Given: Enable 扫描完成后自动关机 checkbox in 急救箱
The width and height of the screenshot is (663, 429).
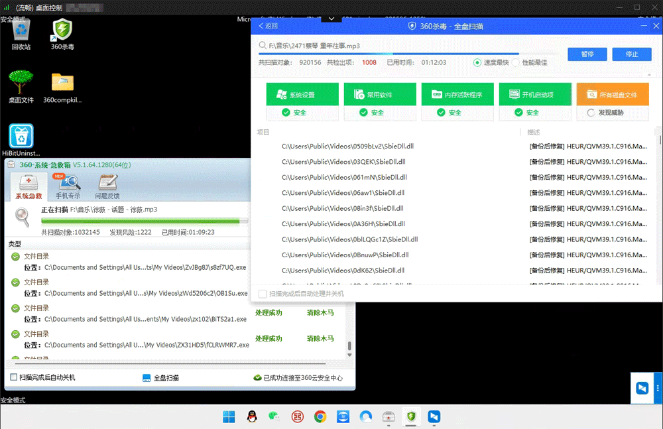Looking at the screenshot, I should click(x=14, y=377).
